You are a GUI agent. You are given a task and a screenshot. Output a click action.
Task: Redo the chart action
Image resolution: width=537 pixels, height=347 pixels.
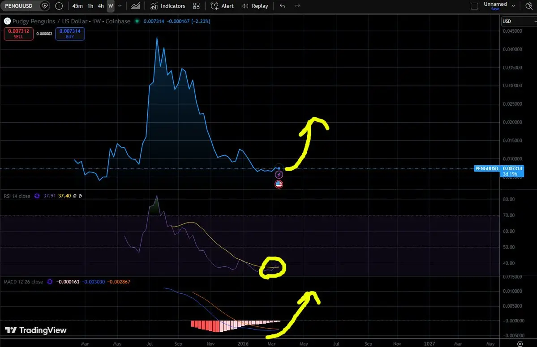point(297,6)
